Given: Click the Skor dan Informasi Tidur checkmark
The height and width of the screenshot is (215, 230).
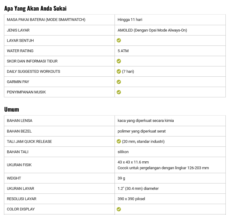Looking at the screenshot, I should pyautogui.click(x=119, y=61).
